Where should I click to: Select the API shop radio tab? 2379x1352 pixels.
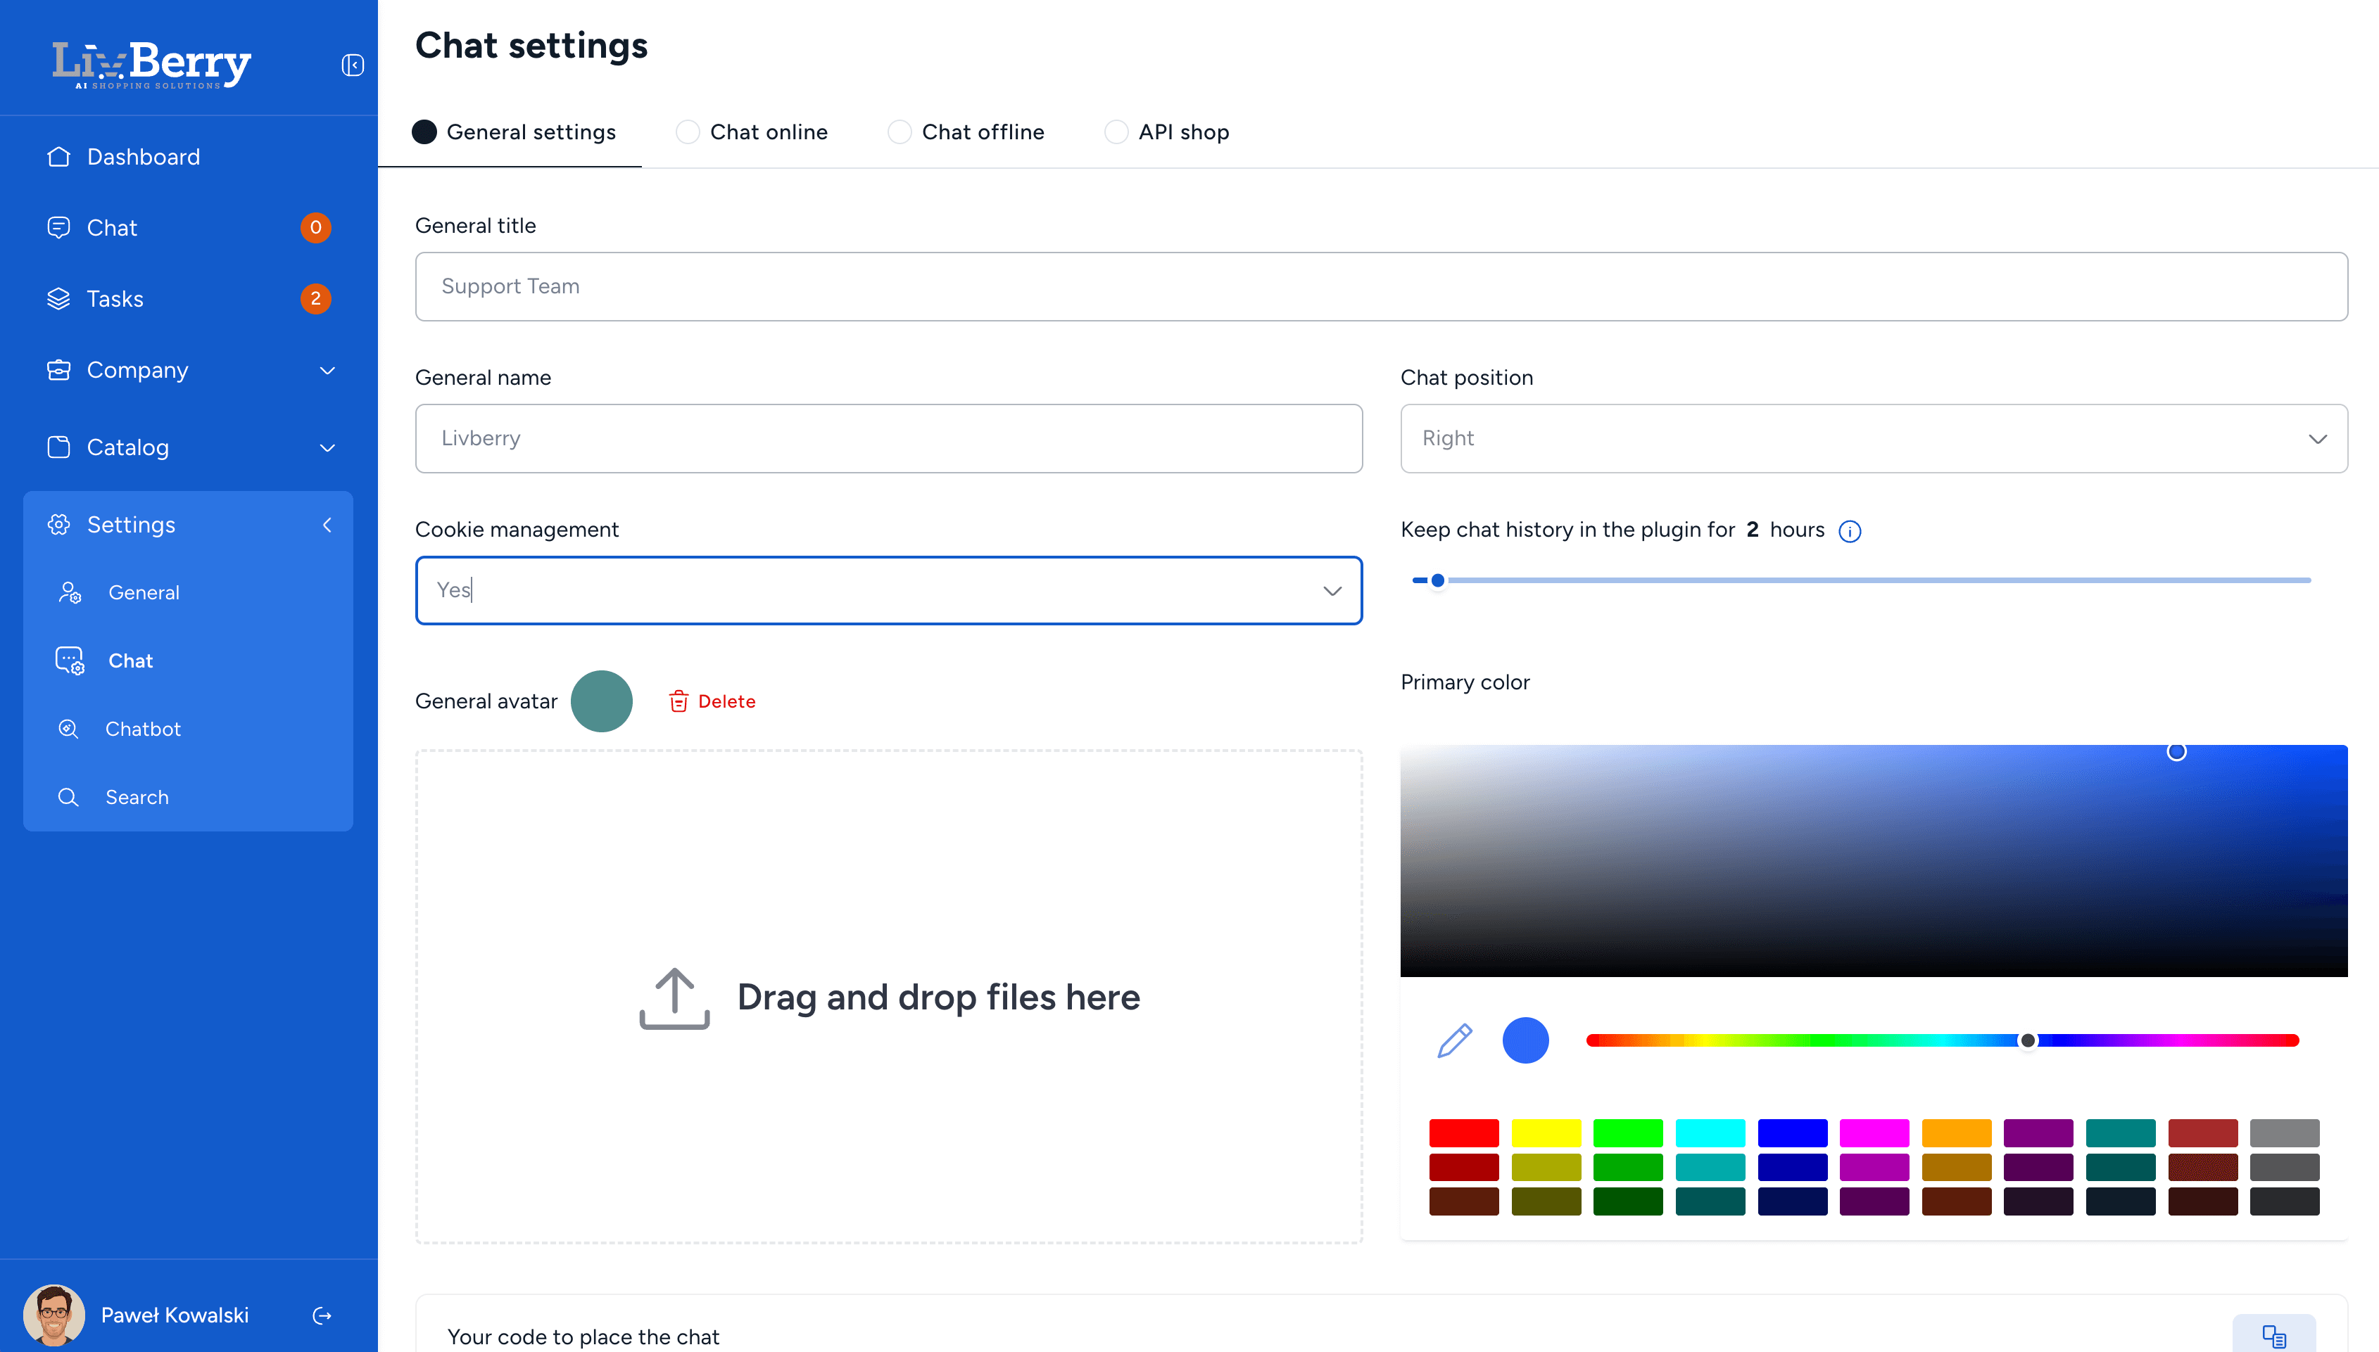click(x=1116, y=132)
